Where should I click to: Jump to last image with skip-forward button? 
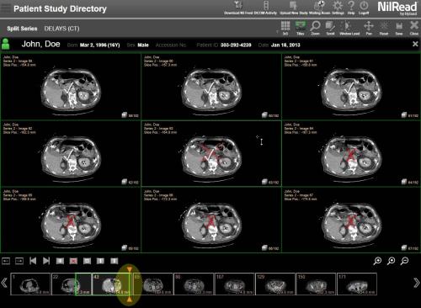(x=46, y=261)
